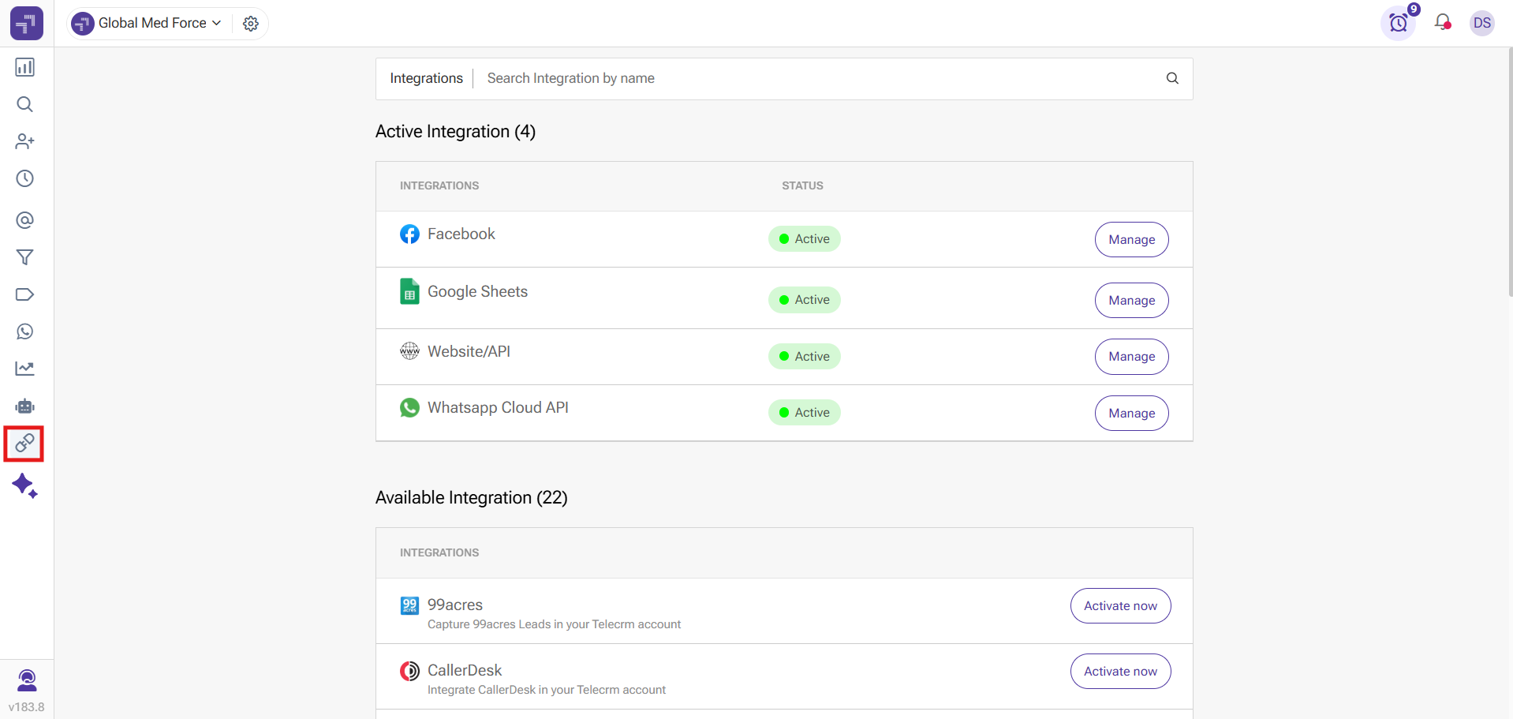Open settings gear next to workspace name
Screen dimensions: 1513x719
point(251,24)
